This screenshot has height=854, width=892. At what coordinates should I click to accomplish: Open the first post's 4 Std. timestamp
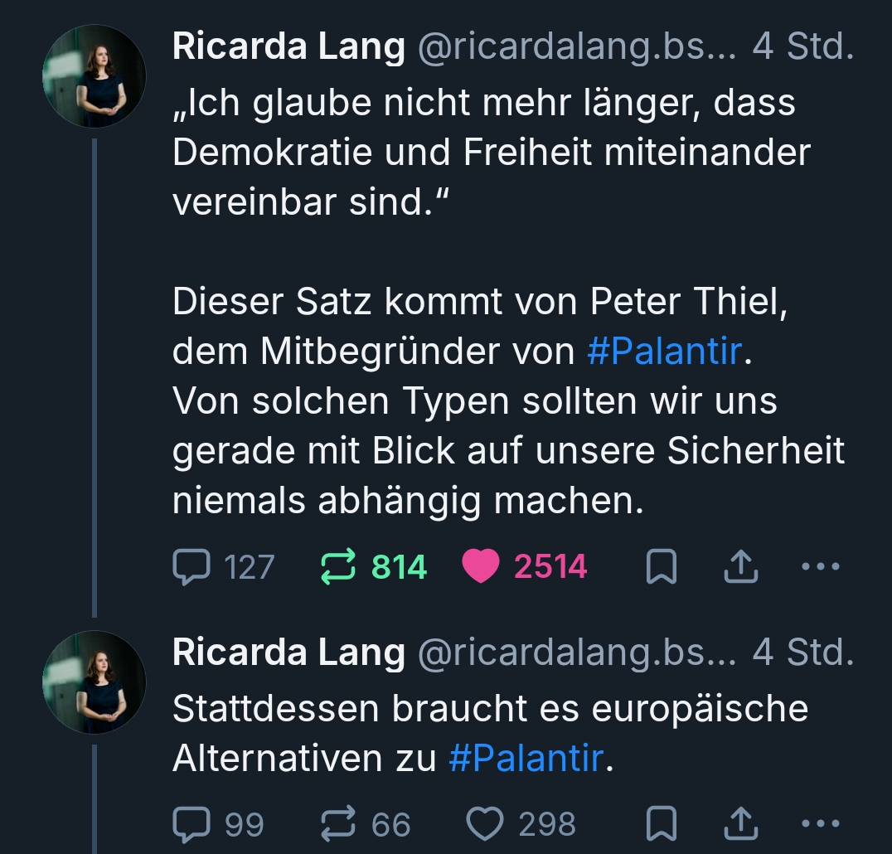802,48
